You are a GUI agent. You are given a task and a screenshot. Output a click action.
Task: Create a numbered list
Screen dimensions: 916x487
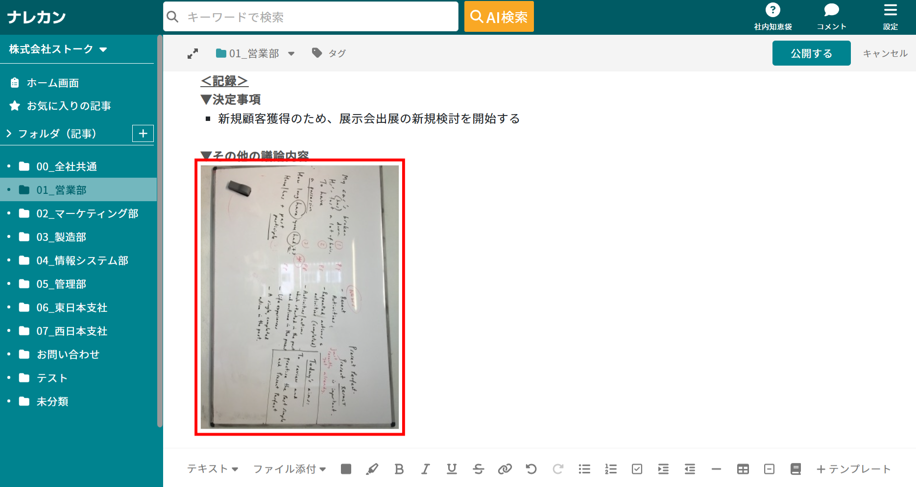(611, 469)
